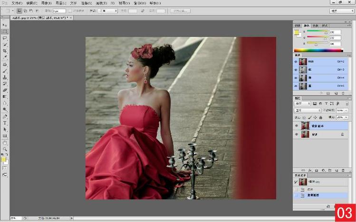Click Refine Edge button in options bar
Screen dimensions: 356x222
pyautogui.click(x=180, y=11)
